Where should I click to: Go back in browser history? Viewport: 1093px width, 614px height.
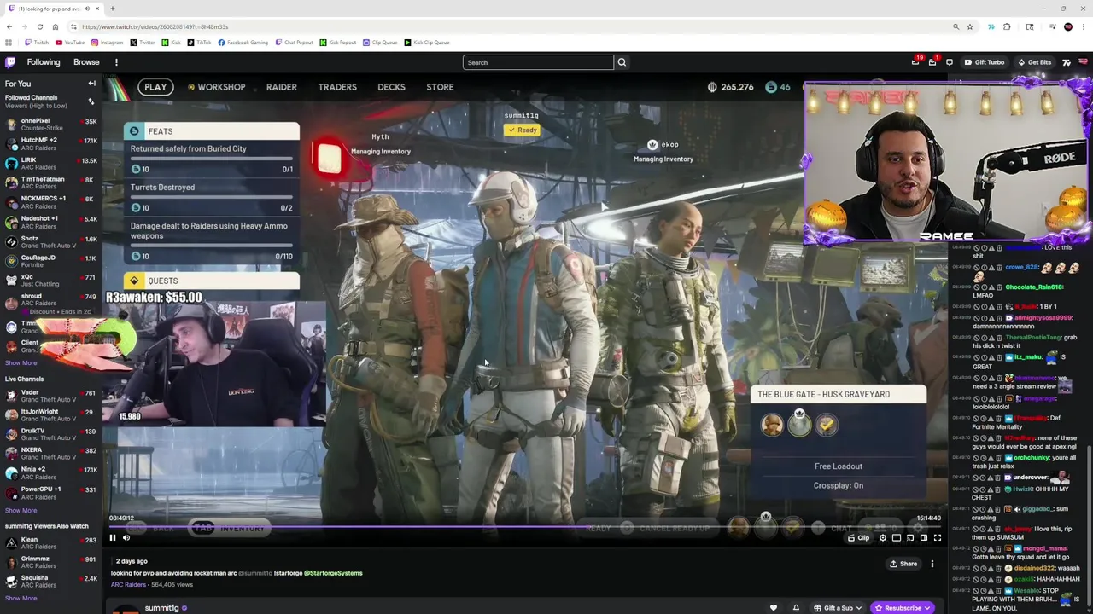tap(9, 26)
